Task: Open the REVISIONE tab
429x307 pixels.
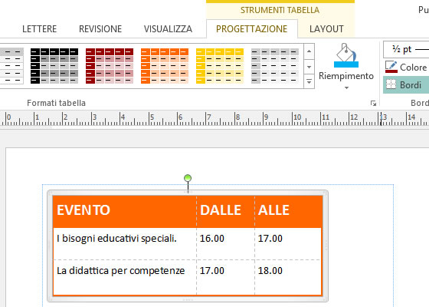Action: click(100, 29)
